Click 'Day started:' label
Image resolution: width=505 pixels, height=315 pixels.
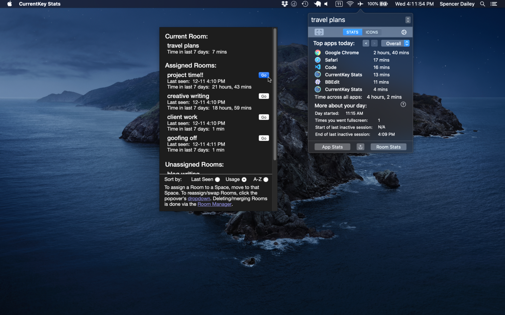click(327, 113)
